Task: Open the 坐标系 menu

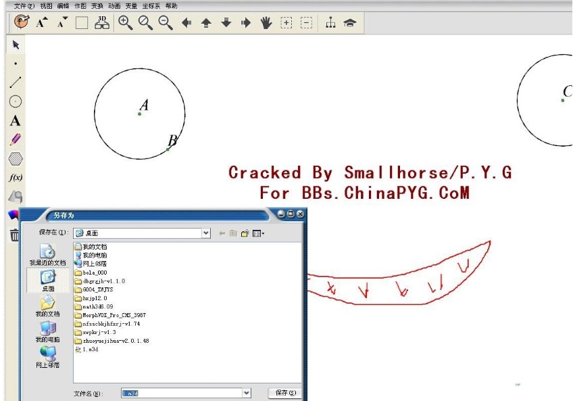Action: click(x=151, y=5)
